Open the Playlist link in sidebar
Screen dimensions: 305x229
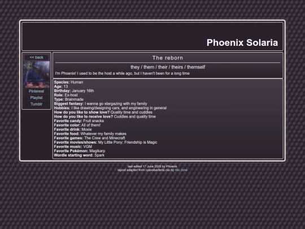[36, 98]
